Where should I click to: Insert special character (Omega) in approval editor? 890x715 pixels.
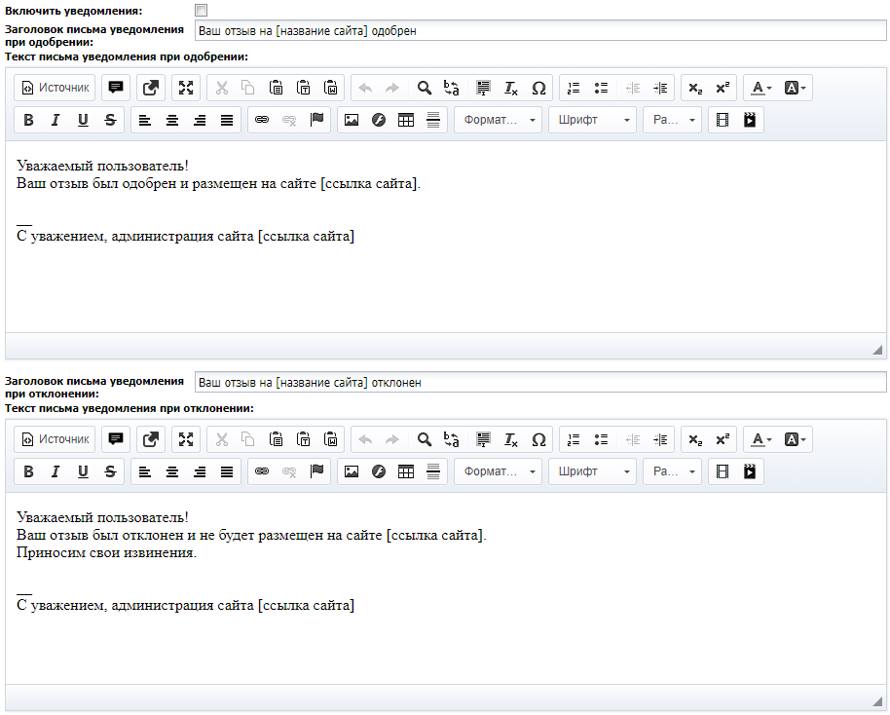tap(538, 88)
